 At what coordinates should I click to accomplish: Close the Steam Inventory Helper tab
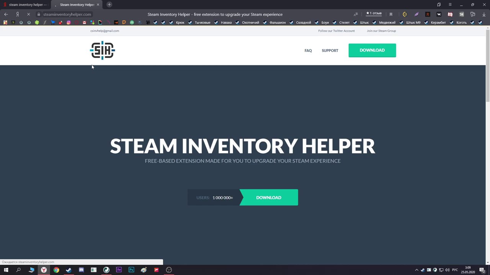click(x=98, y=5)
